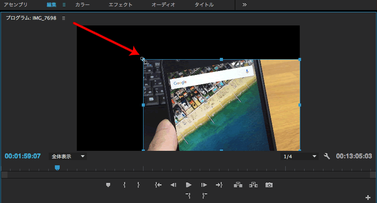Click the Extract button

pyautogui.click(x=253, y=185)
